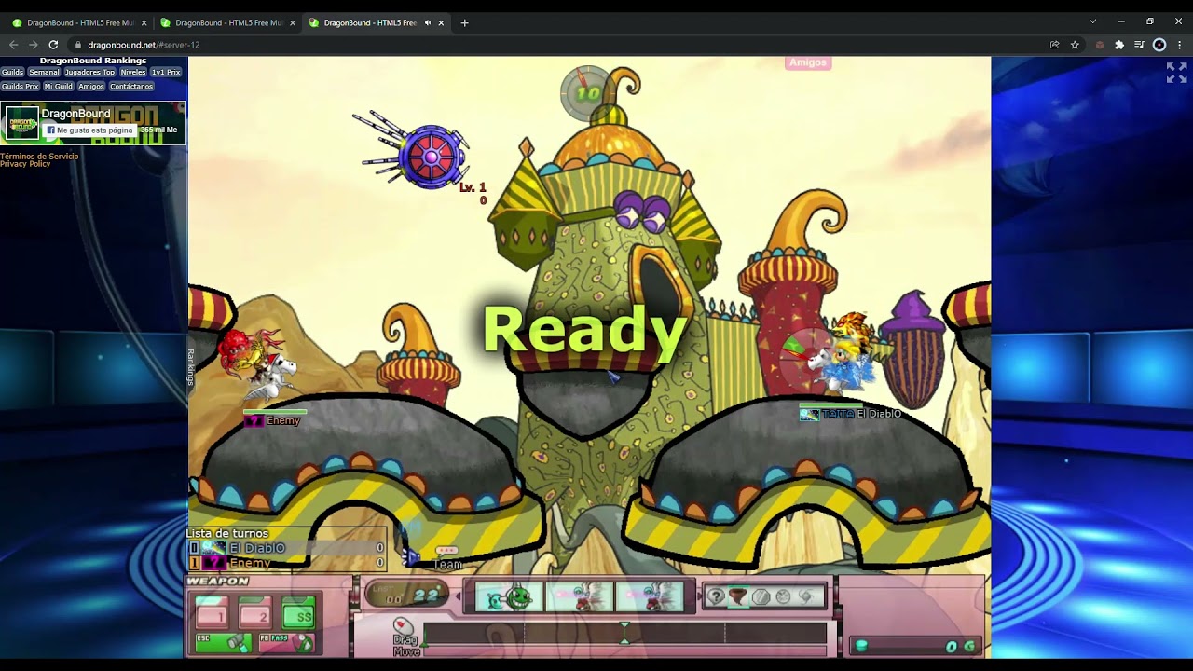1193x671 pixels.
Task: Open the media control icon in the Chrome toolbar
Action: (x=1139, y=45)
